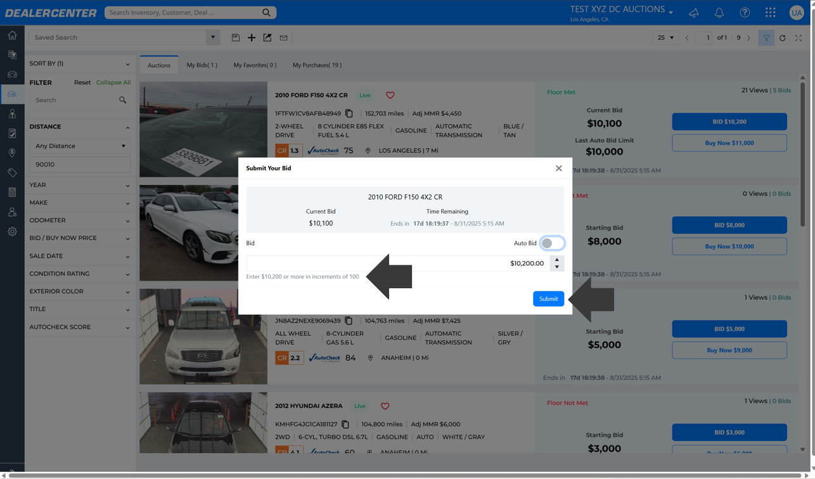Toggle favorite heart on the Ford F150
Viewport: 815px width, 479px height.
click(x=390, y=95)
